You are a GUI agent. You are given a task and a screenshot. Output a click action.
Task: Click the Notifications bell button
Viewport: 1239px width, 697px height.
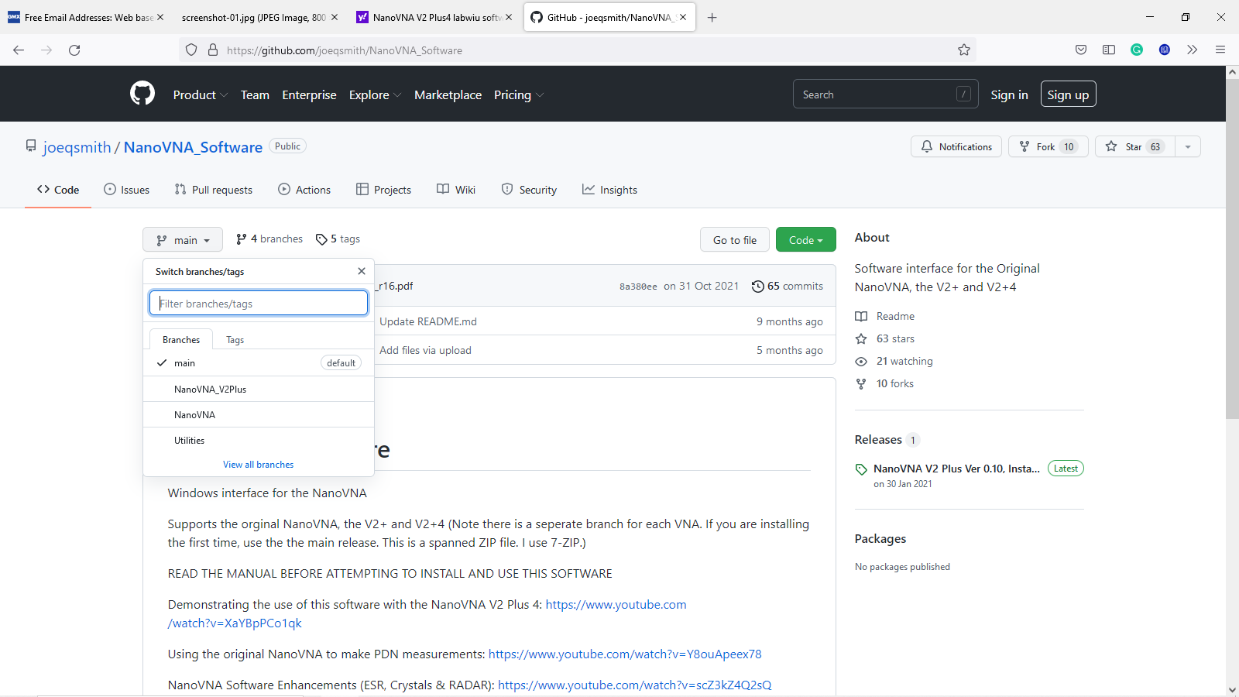point(956,146)
